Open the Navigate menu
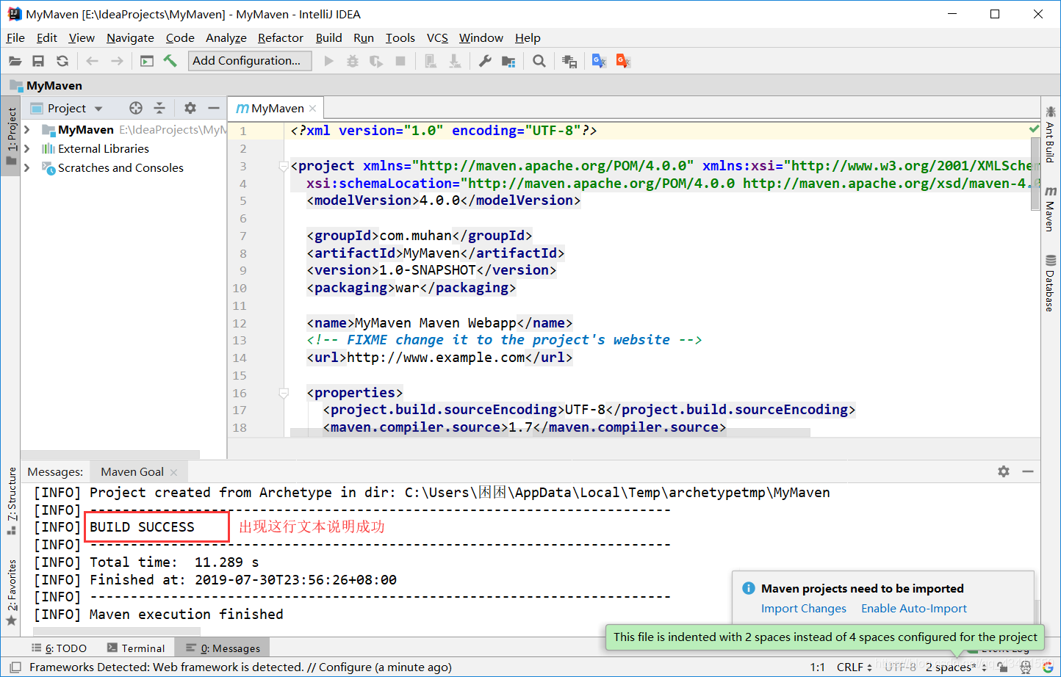Screen dimensions: 1061x677 pos(130,38)
